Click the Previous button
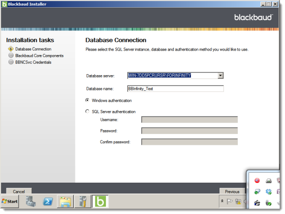 pyautogui.click(x=232, y=191)
